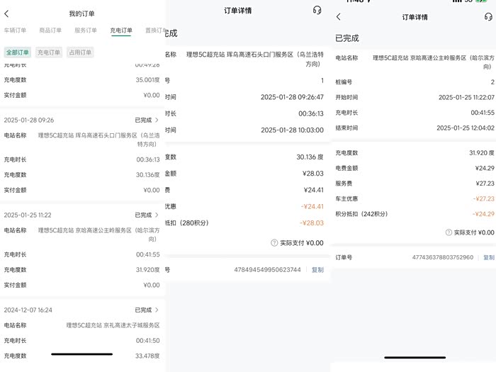Tap charging duration 00:41:50 in order list
Screen dimensions: 496x372
point(148,341)
